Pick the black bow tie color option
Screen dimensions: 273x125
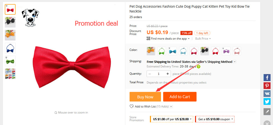click(204, 51)
